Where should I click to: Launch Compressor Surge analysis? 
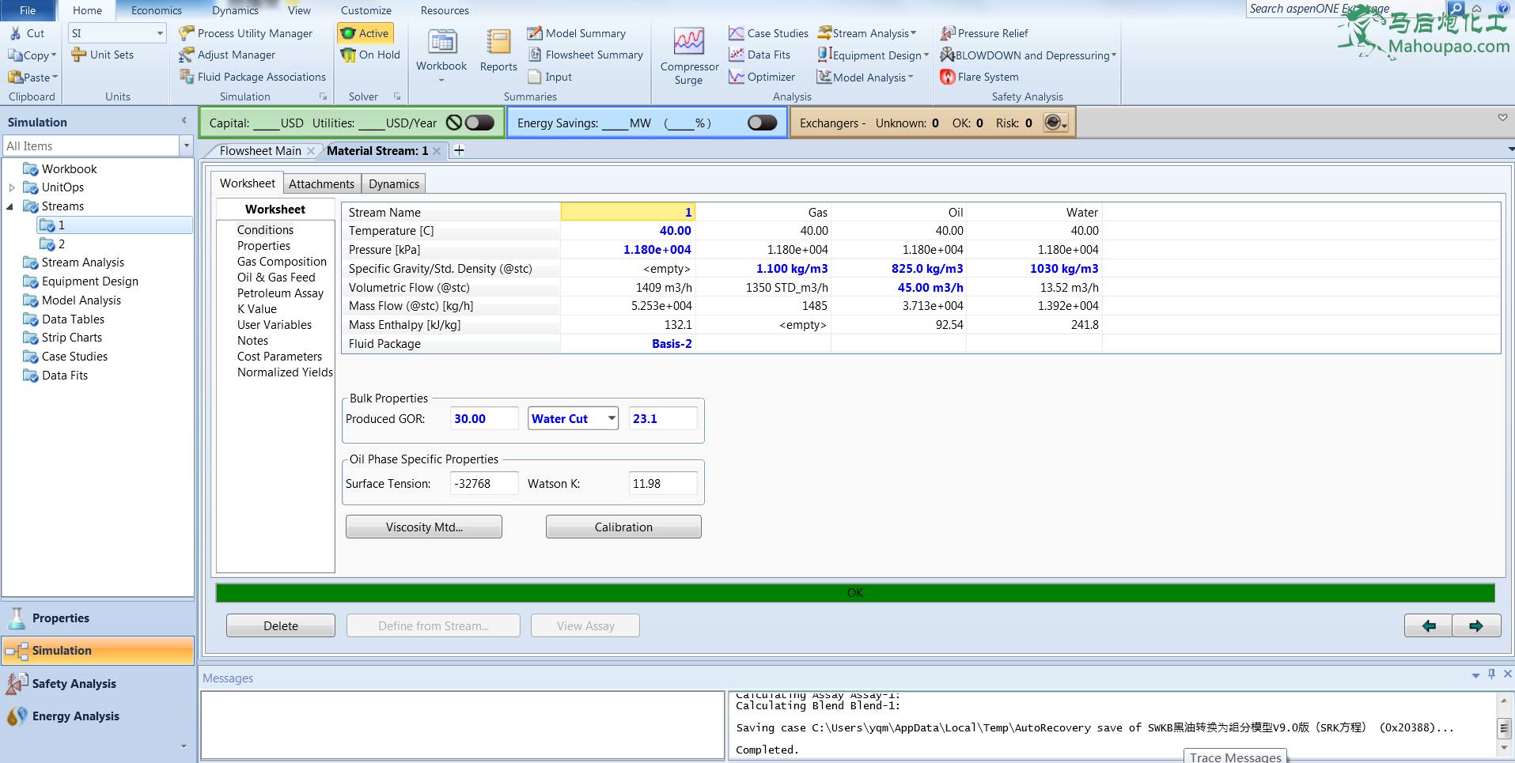point(689,55)
